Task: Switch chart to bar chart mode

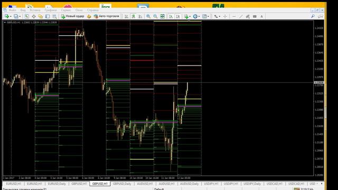Action: coord(127,16)
